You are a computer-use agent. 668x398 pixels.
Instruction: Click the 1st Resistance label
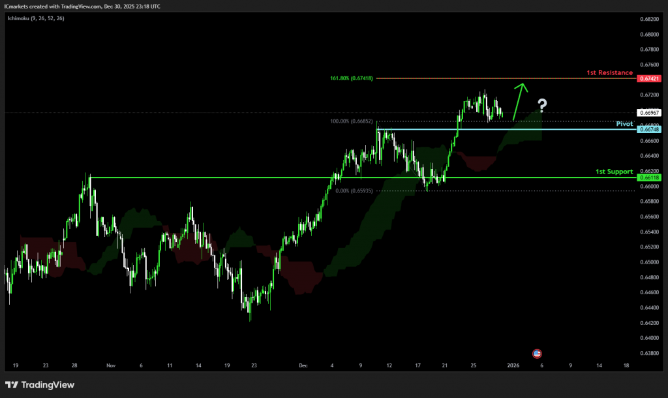pyautogui.click(x=609, y=72)
